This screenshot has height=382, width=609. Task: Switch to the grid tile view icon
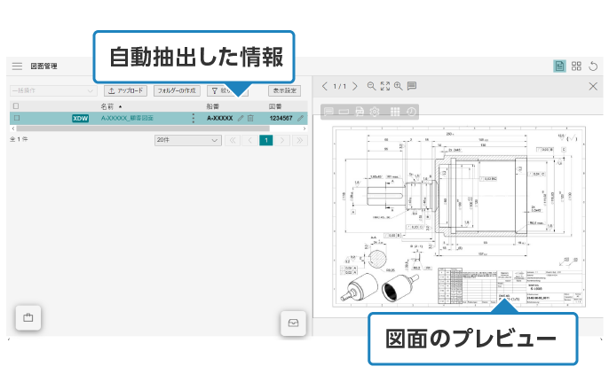576,66
